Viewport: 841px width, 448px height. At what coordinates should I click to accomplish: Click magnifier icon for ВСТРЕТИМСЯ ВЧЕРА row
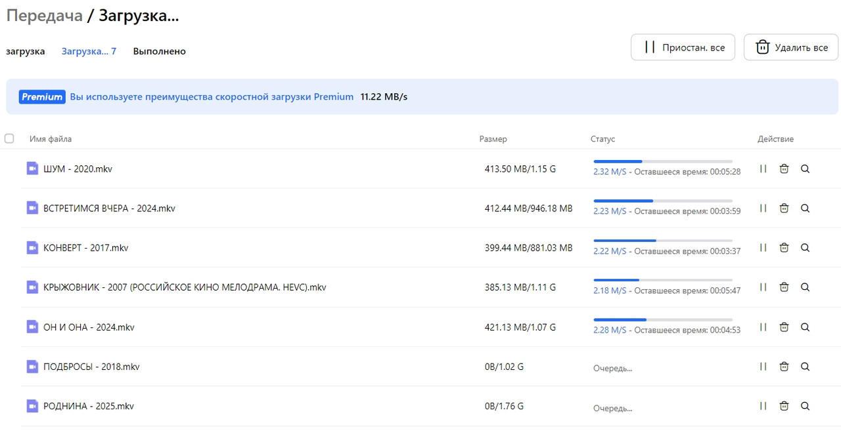[805, 208]
